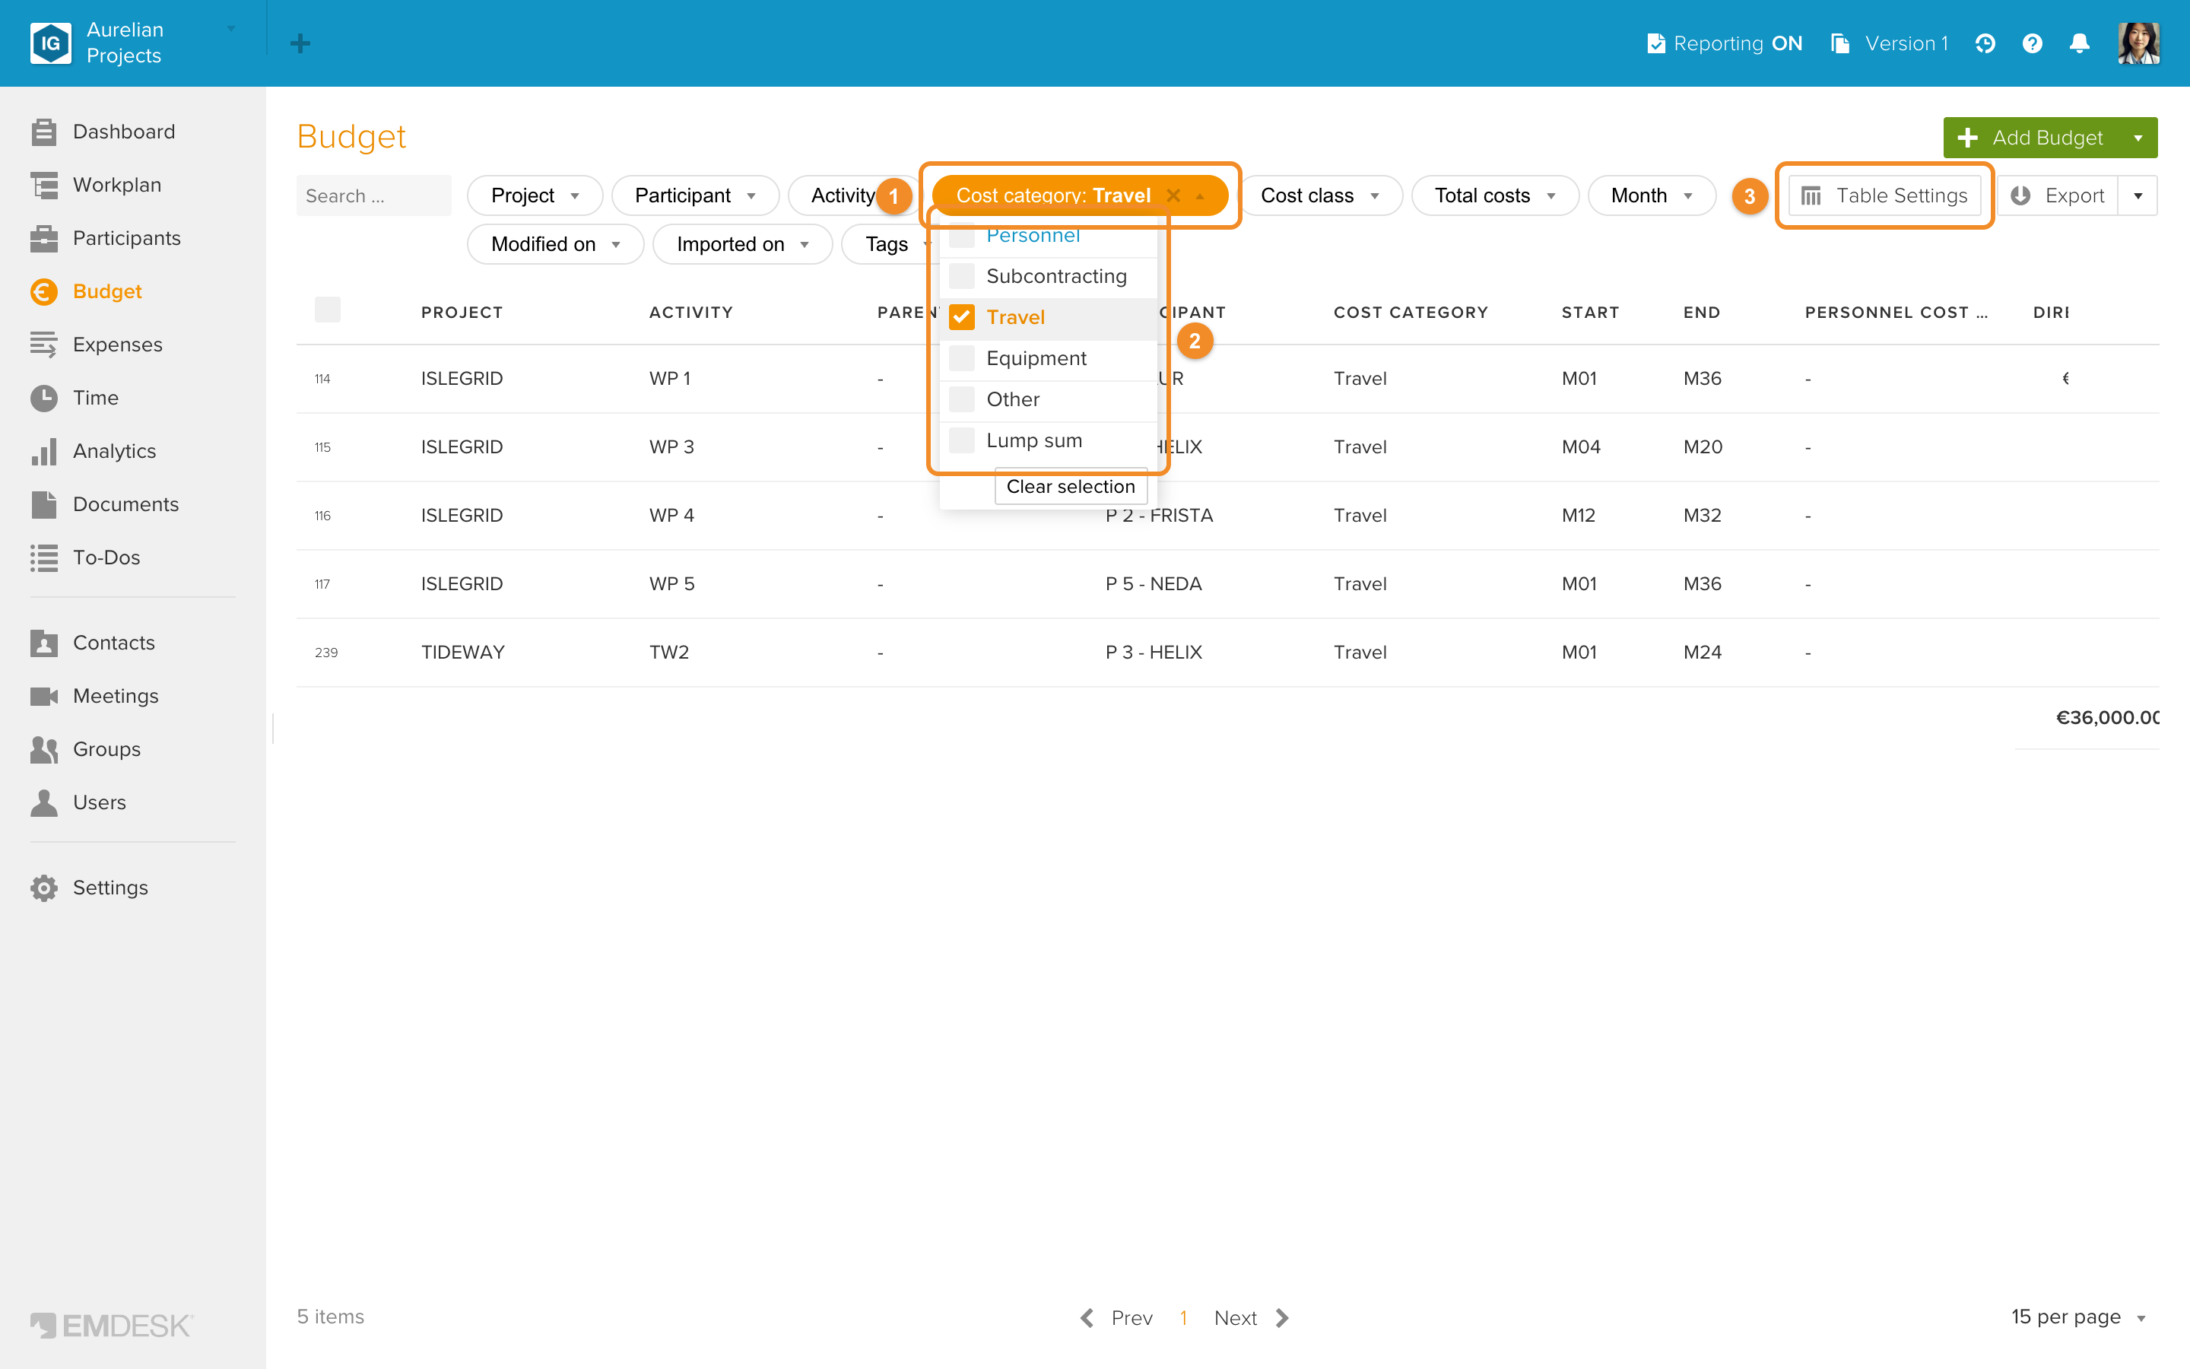The image size is (2190, 1369).
Task: Remove the Travel cost category filter
Action: click(x=1174, y=195)
